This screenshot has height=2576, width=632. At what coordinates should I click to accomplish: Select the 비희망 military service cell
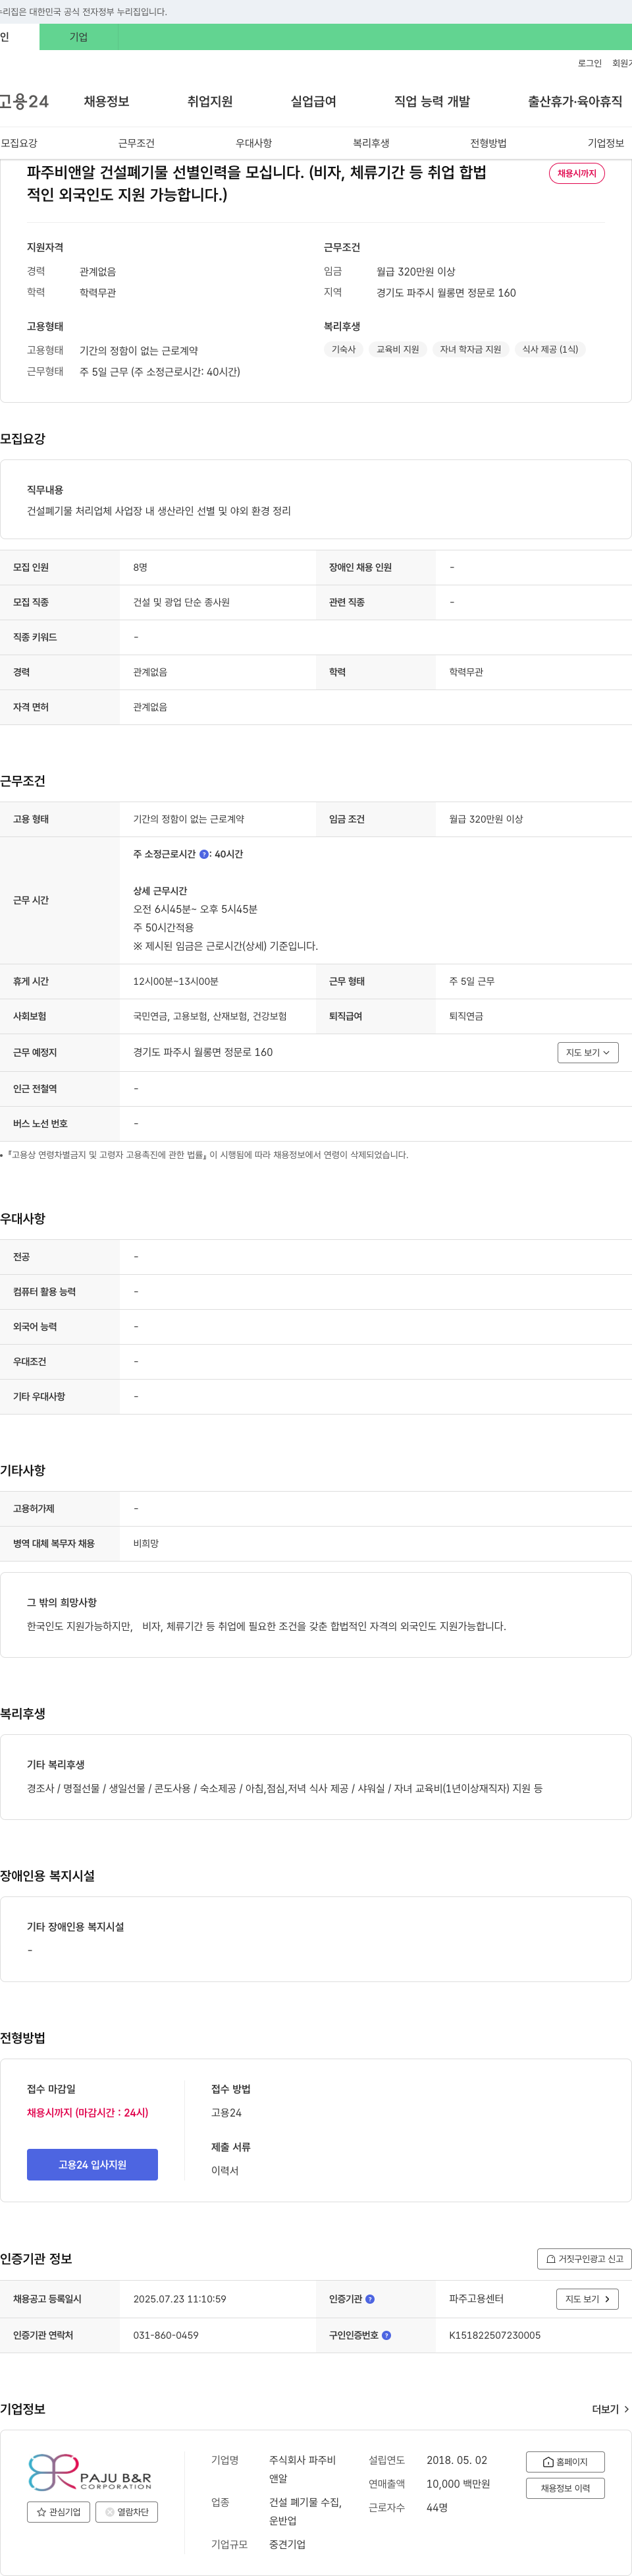[x=145, y=1543]
